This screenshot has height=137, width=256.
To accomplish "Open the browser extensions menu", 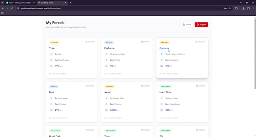I will [236, 9].
